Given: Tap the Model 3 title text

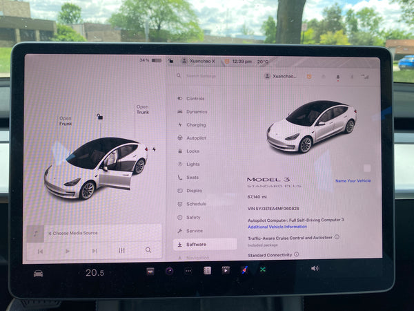Looking at the screenshot, I should pyautogui.click(x=268, y=180).
